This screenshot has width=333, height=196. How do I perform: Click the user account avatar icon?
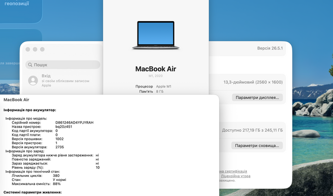point(33,80)
